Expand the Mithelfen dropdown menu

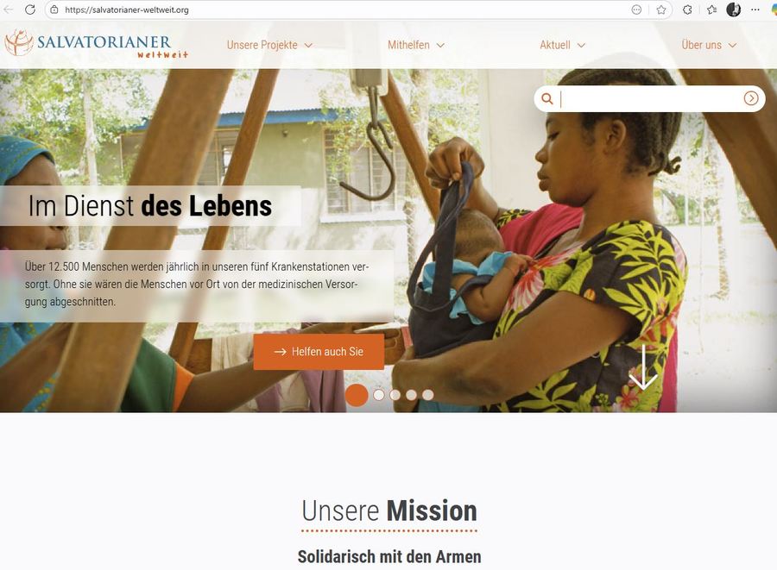pos(416,45)
